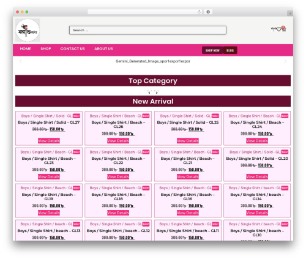View Details for Beach GL23 shirt
Viewport: 306px width, 259px height.
(49, 177)
